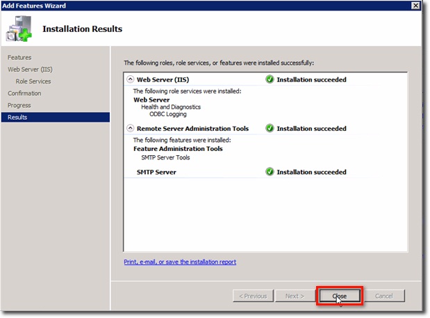430x318 pixels.
Task: Click the green checkmark beside Remote Server Administration Tools
Action: (270, 128)
